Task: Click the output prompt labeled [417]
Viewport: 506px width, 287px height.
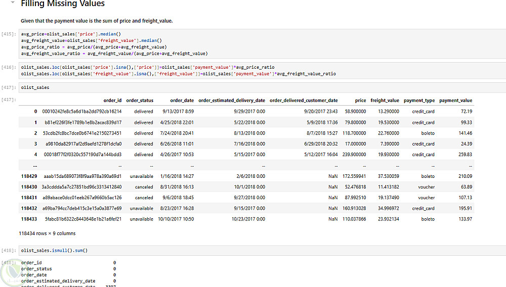Action: click(x=9, y=100)
